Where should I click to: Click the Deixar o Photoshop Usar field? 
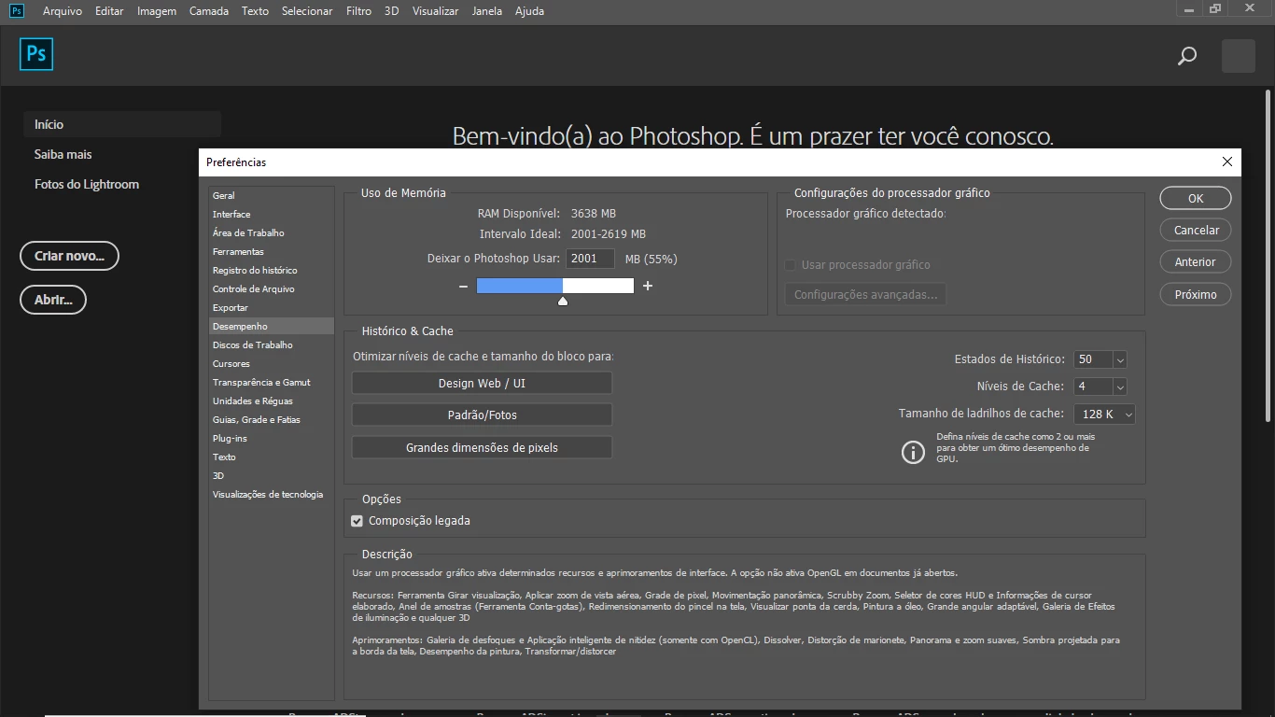point(590,259)
